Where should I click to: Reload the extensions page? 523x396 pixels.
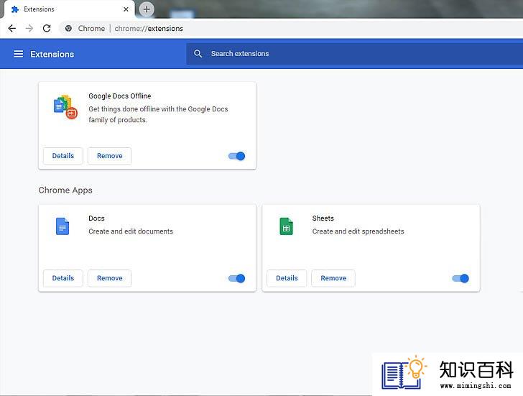pyautogui.click(x=47, y=28)
